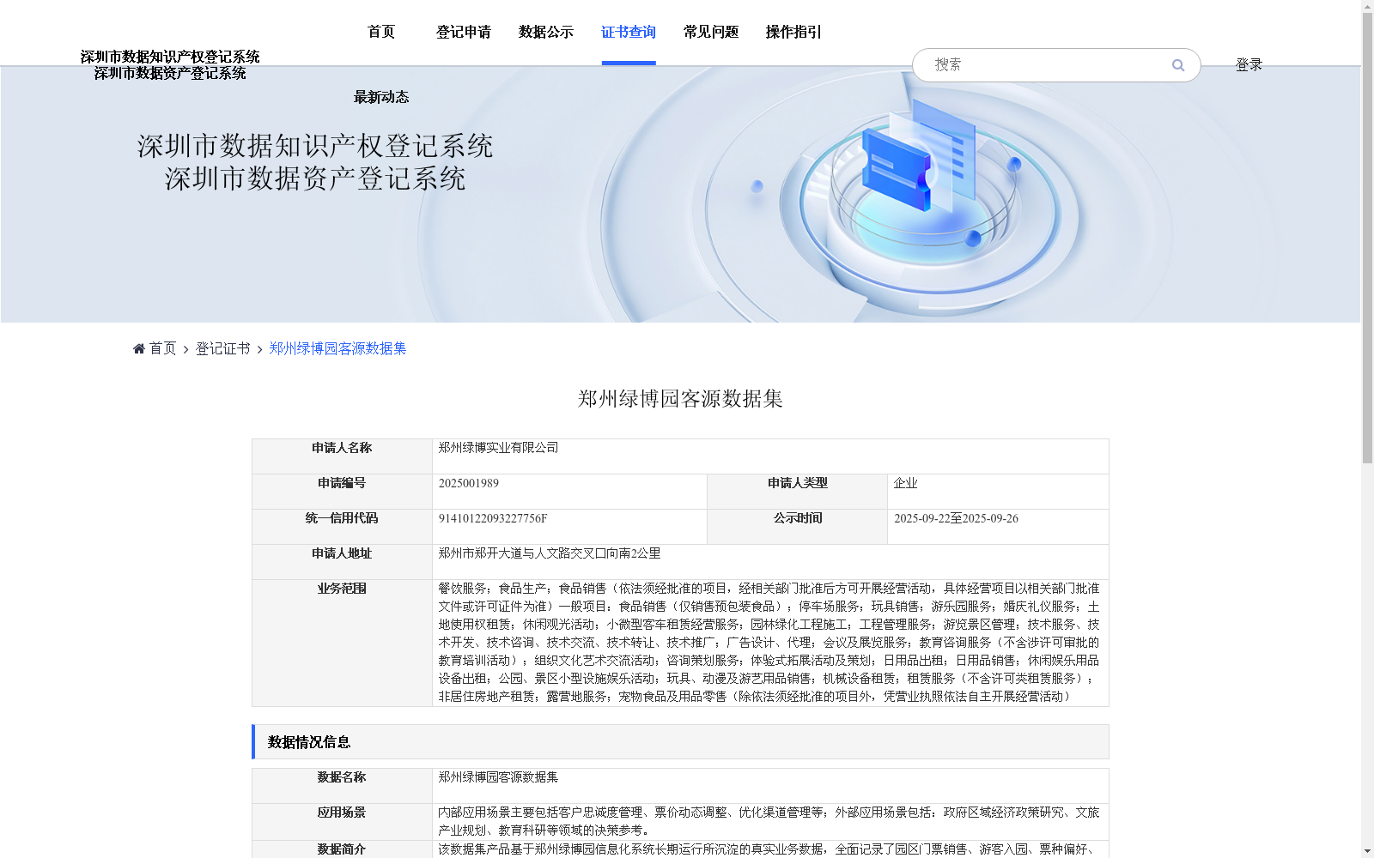This screenshot has width=1374, height=858.
Task: Click applicant name 郑州绿博实业有限公司
Action: tap(498, 448)
